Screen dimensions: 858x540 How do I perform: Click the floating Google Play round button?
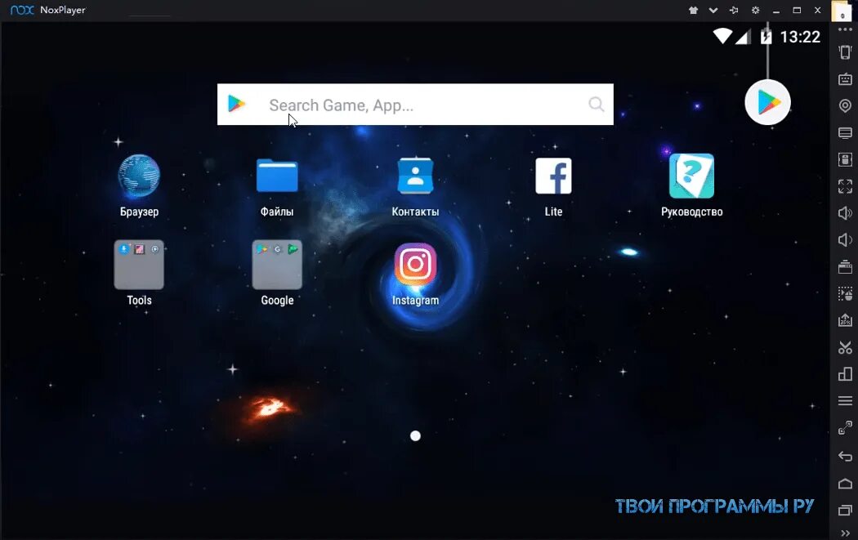point(768,102)
